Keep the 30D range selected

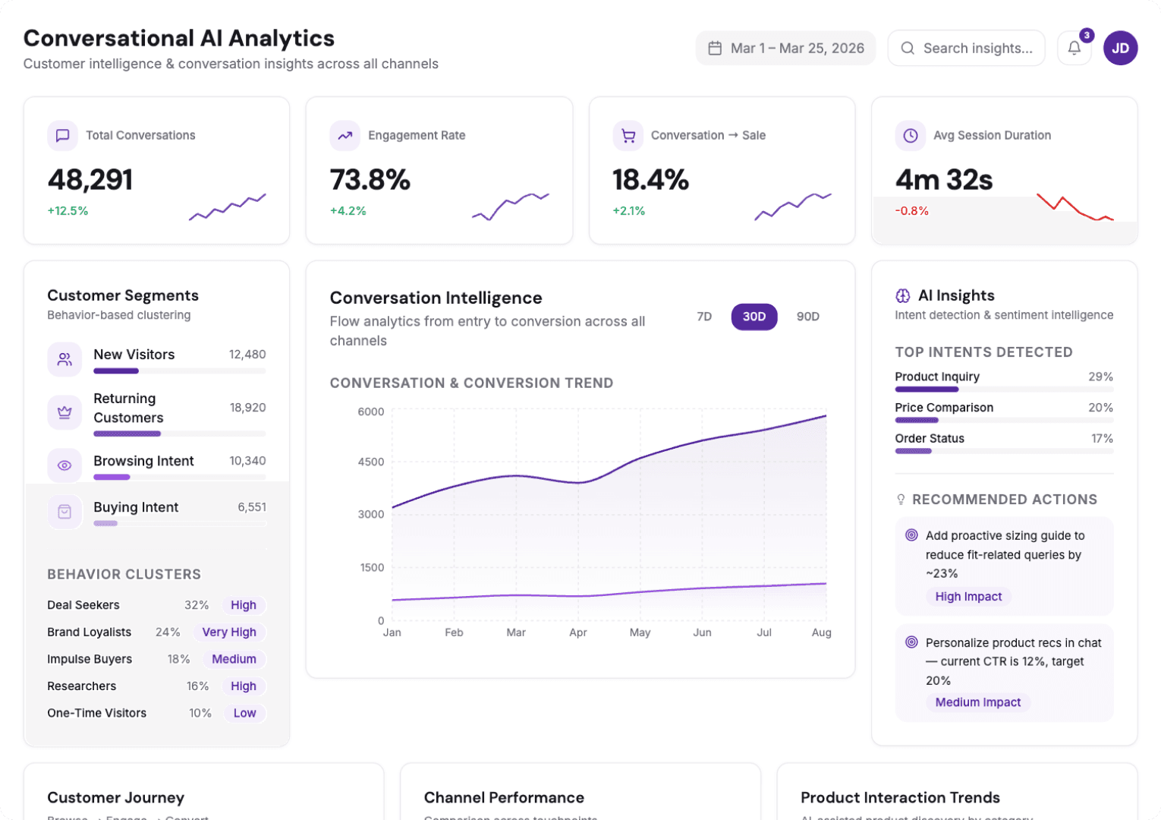click(754, 317)
